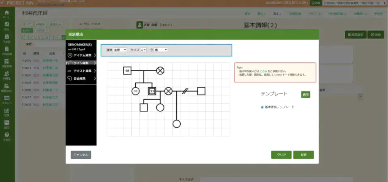388x182 pixels.
Task: Select the circle child beside the empty square
Action: click(x=160, y=108)
